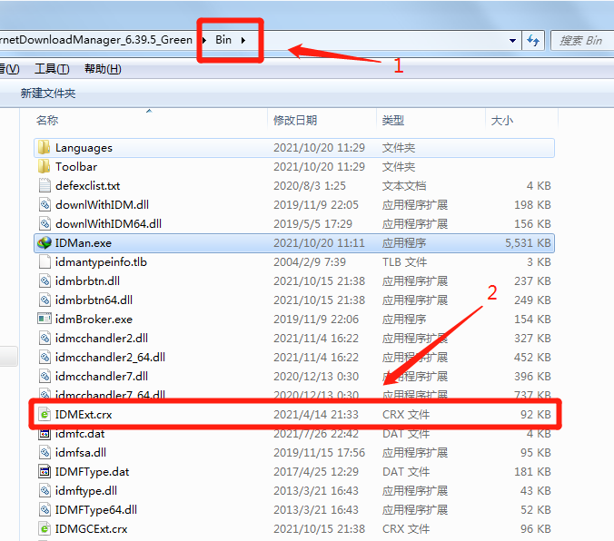This screenshot has height=541, width=614.
Task: Click the IDMFType.dat file icon
Action: pyautogui.click(x=45, y=471)
